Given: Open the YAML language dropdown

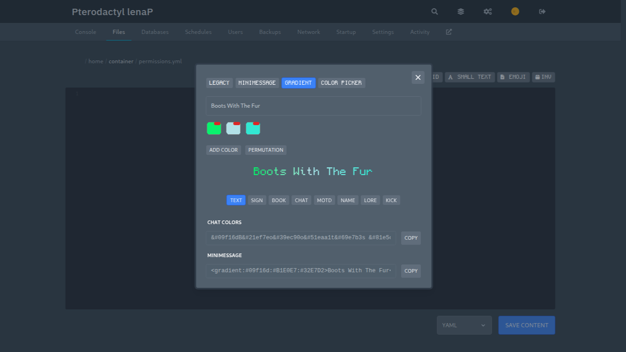Looking at the screenshot, I should click(464, 325).
